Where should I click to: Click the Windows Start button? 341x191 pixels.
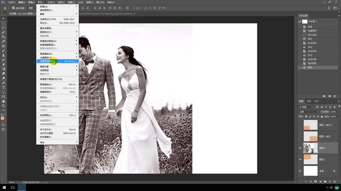(4, 187)
